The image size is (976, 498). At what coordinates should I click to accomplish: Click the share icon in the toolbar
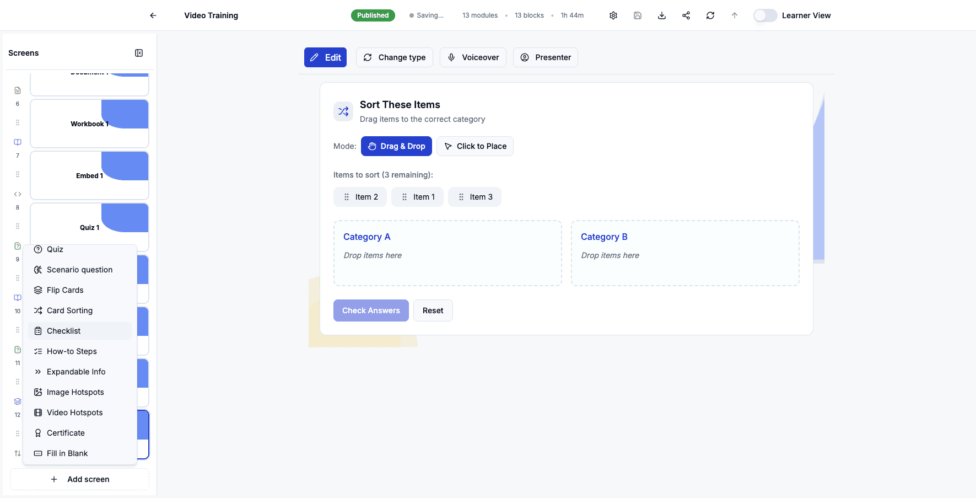click(x=686, y=15)
